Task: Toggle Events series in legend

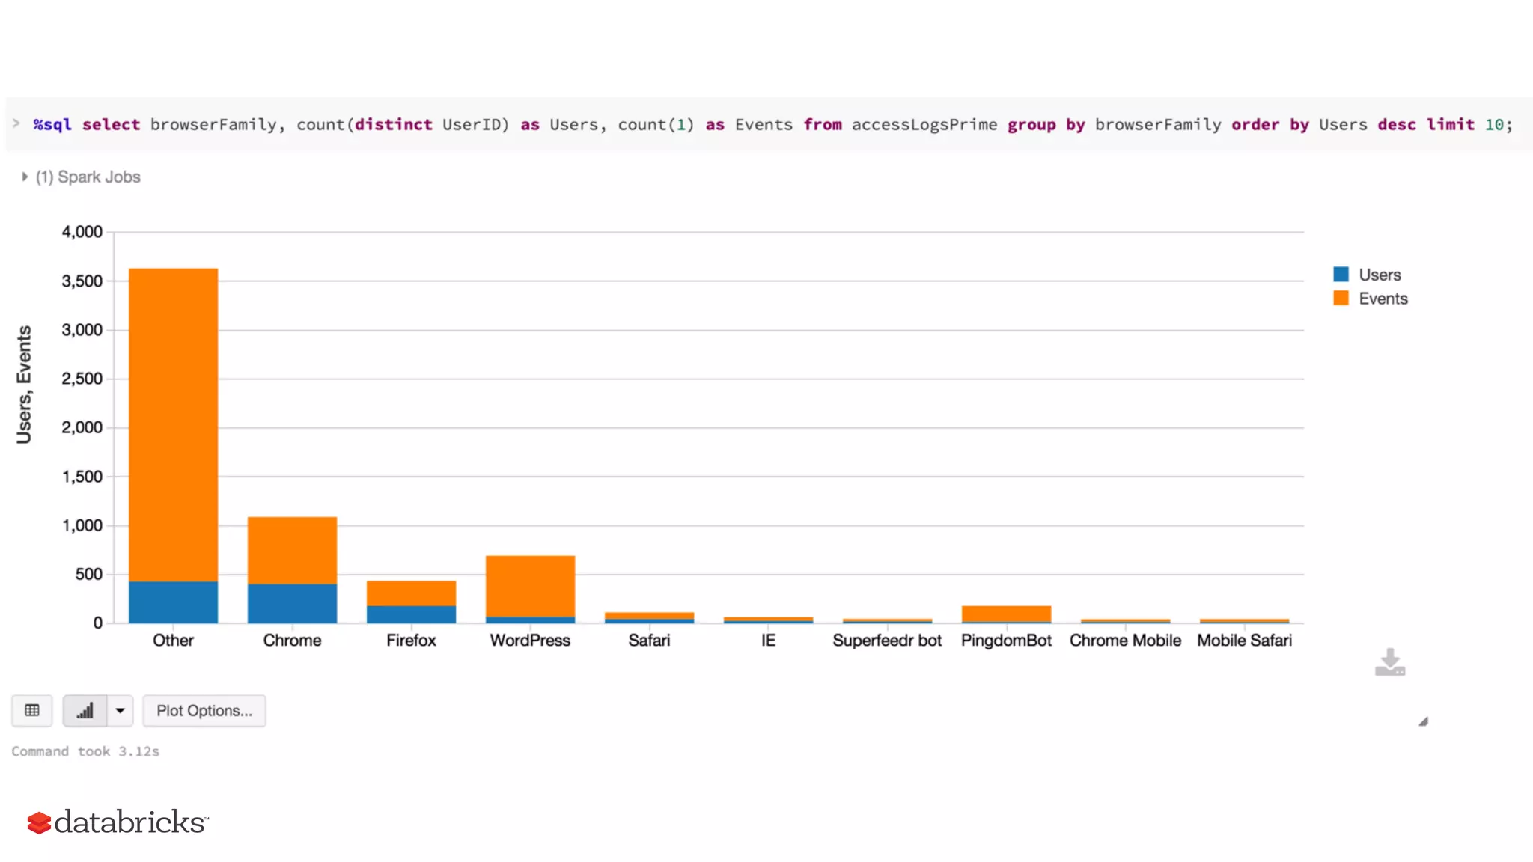Action: coord(1383,299)
